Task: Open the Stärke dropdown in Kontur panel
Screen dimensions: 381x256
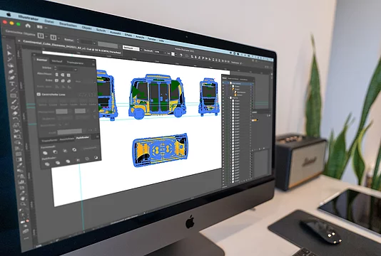Action: click(x=76, y=70)
